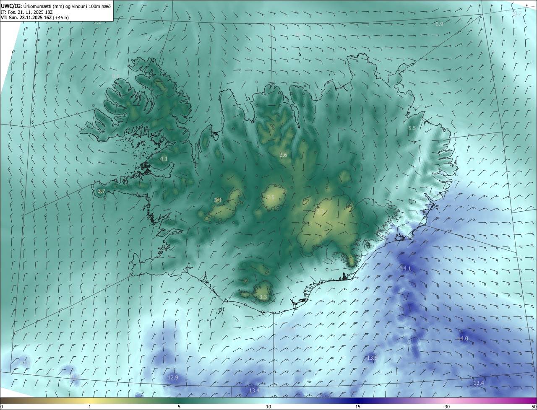The image size is (537, 410).
Task: Click the 3.1 value label
Action: click(x=218, y=200)
